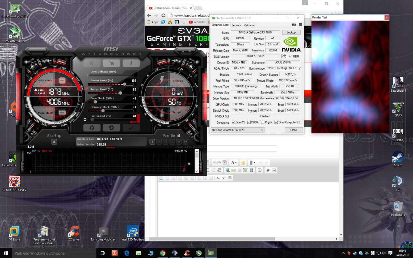The width and height of the screenshot is (413, 258).
Task: Open Afterburner Kombustor K button
Action: pos(92,63)
